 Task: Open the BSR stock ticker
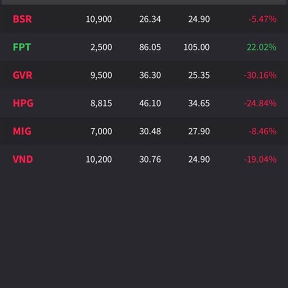pyautogui.click(x=22, y=19)
